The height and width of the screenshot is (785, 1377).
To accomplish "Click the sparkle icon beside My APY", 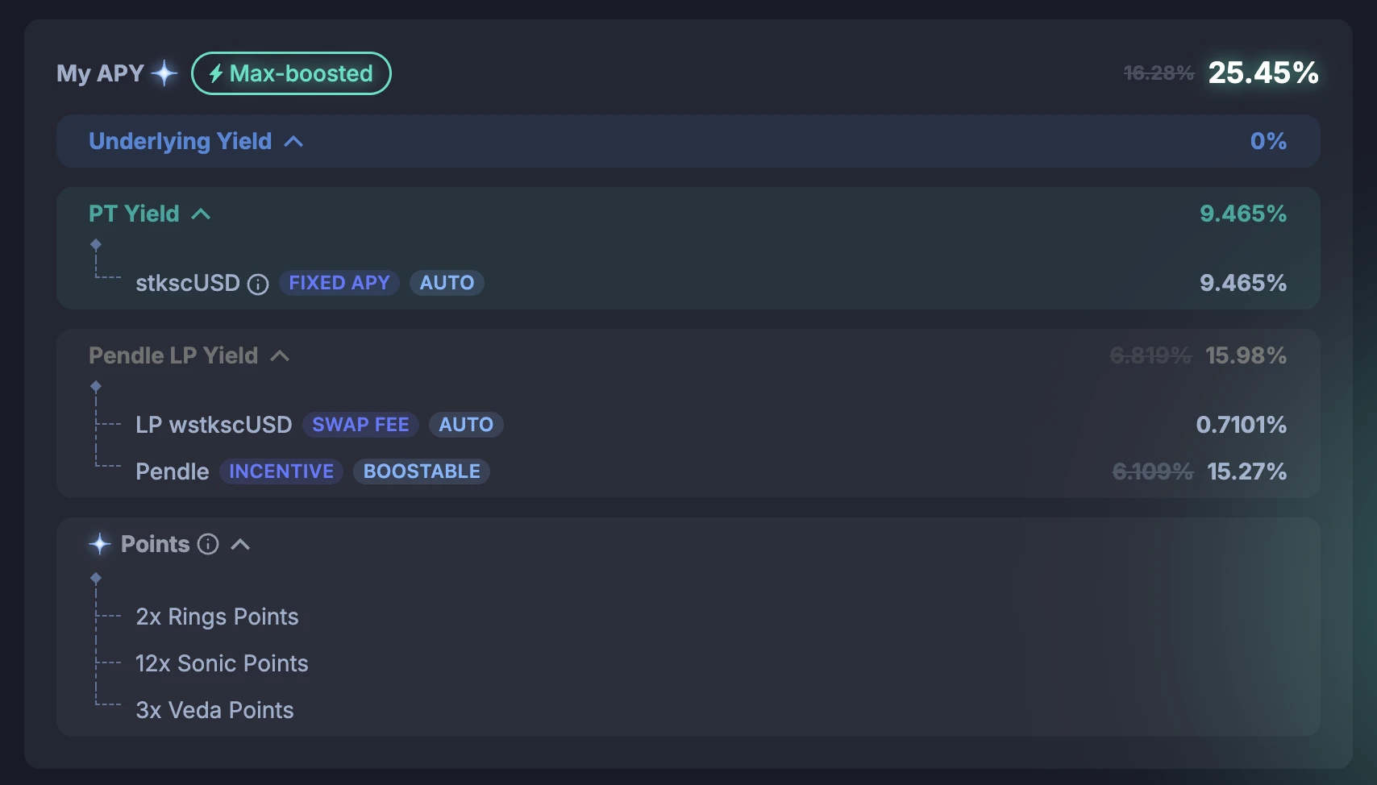I will point(164,73).
